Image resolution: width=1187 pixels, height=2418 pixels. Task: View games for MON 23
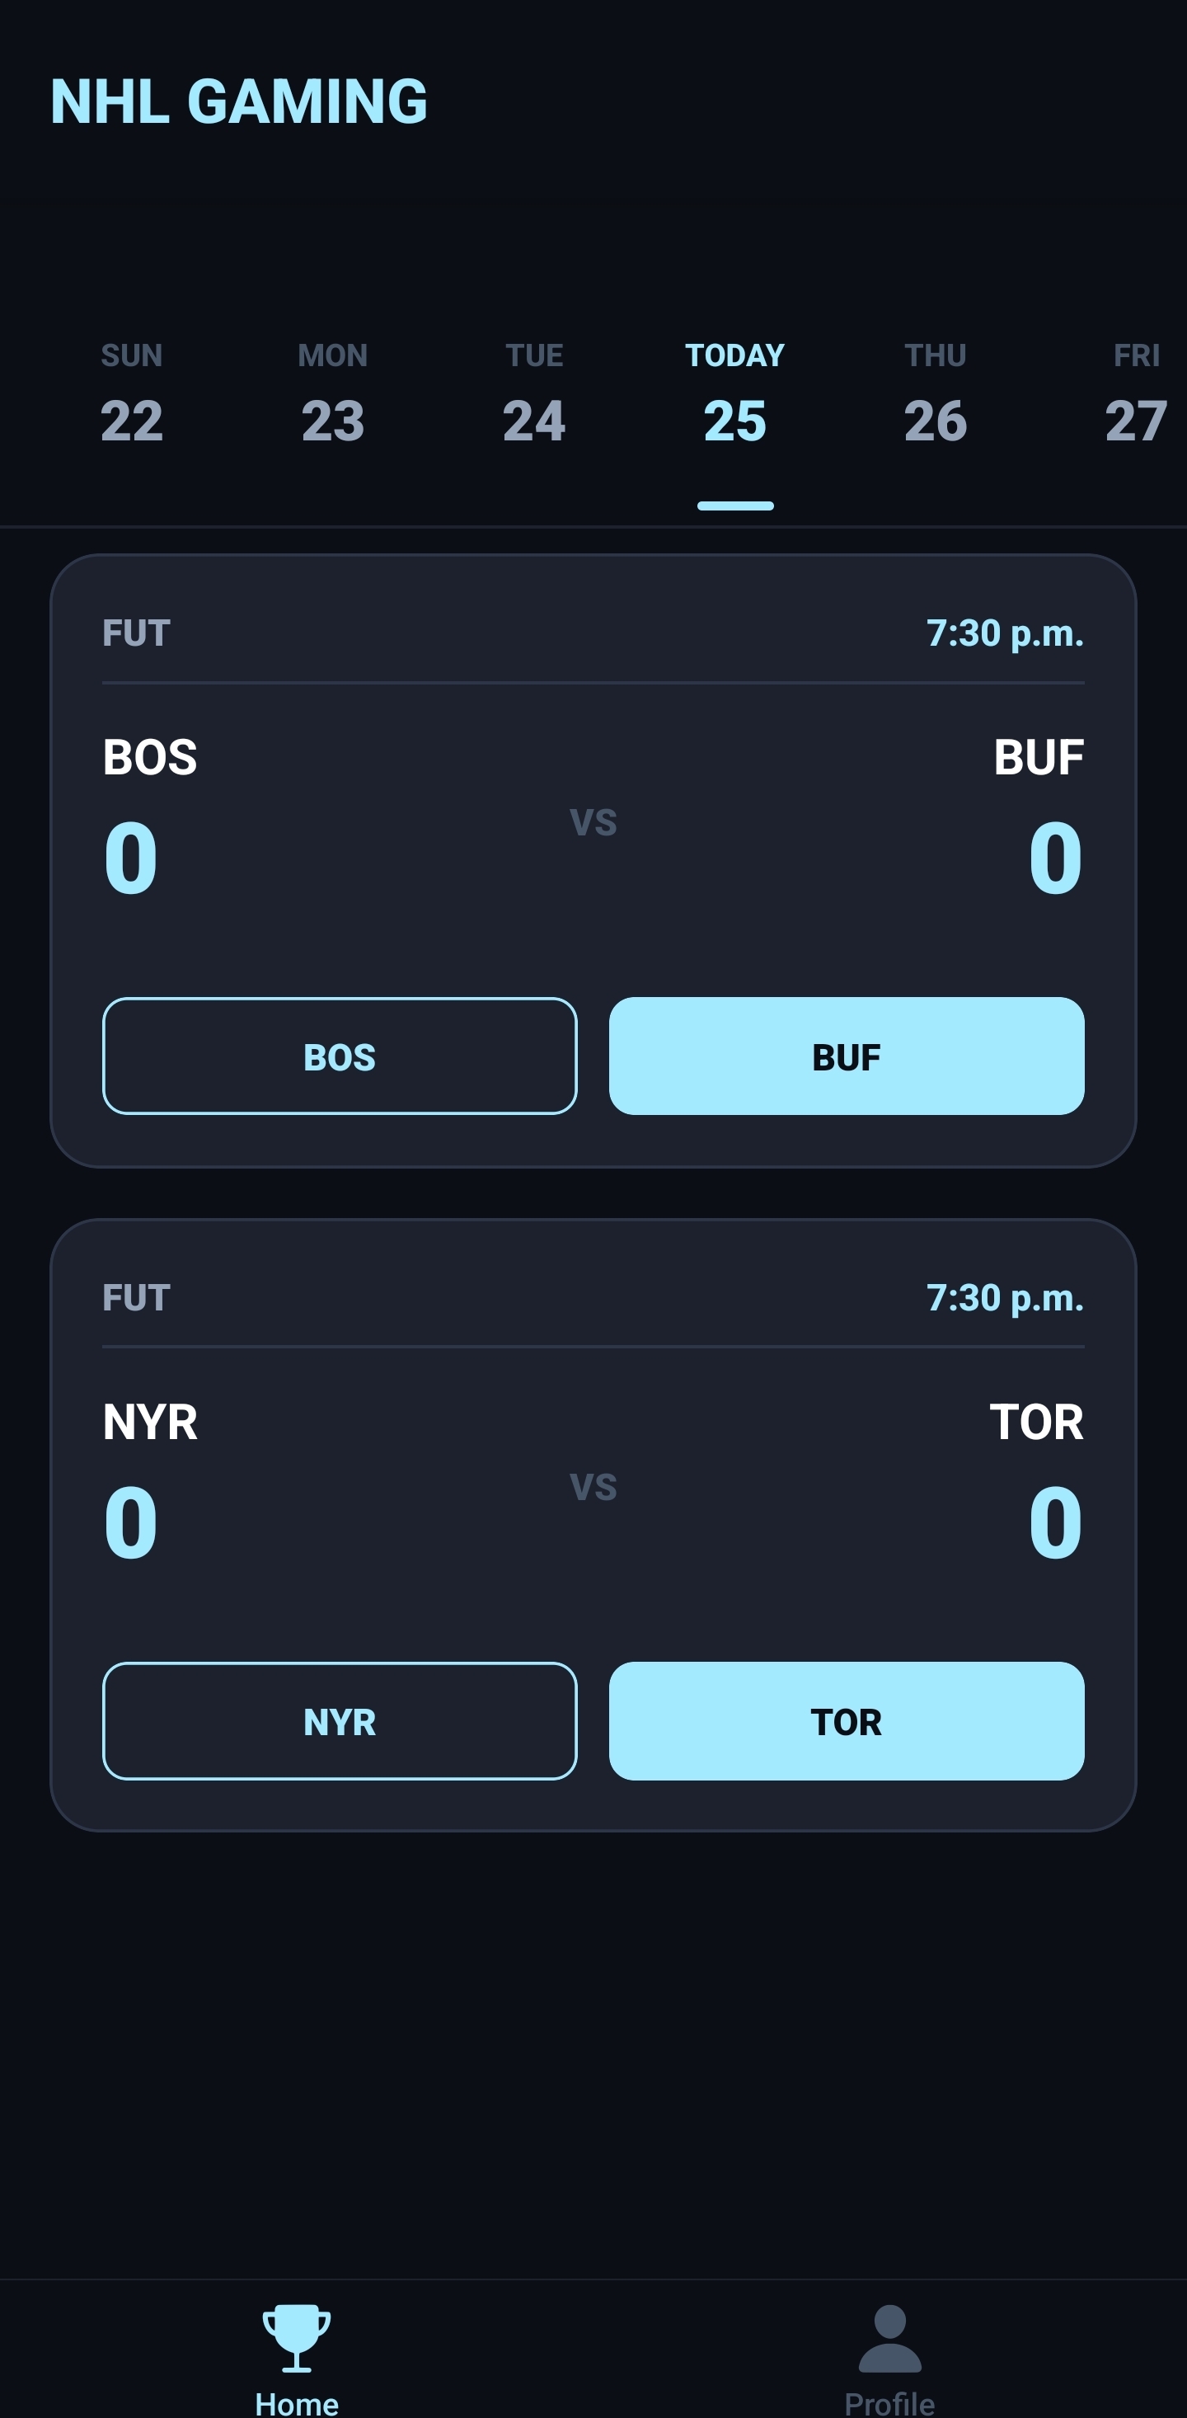coord(331,394)
